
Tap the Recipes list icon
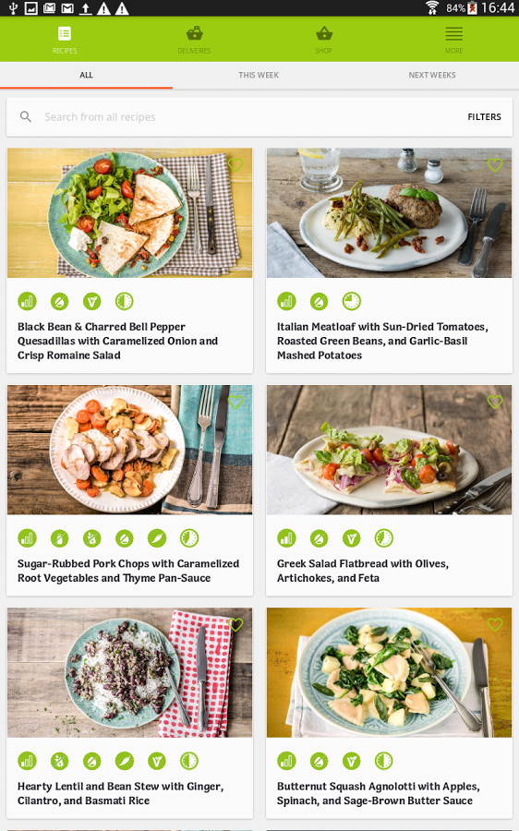pos(65,33)
